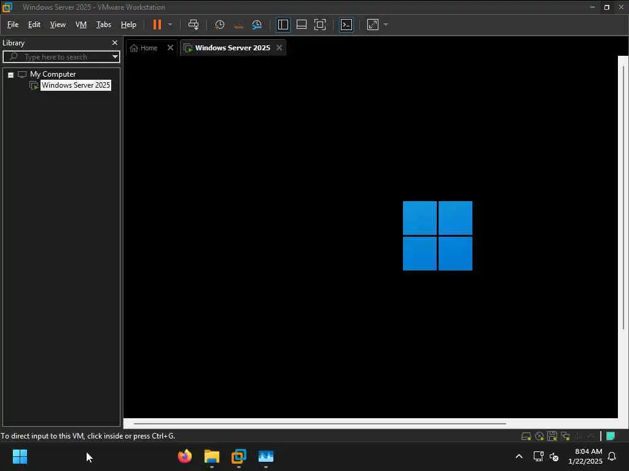Viewport: 629px width, 471px height.
Task: Enter full screen mode
Action: pyautogui.click(x=319, y=25)
